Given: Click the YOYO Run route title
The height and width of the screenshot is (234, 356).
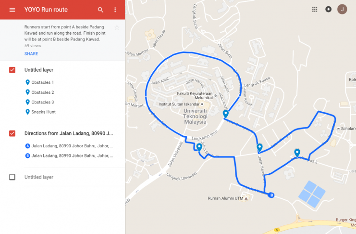Looking at the screenshot, I should click(x=46, y=10).
